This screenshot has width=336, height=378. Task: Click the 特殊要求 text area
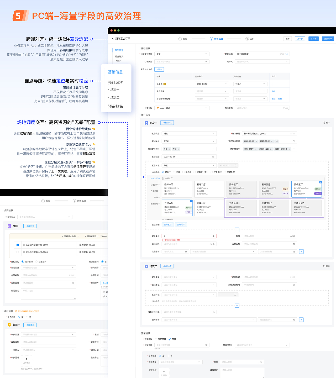pos(262,108)
